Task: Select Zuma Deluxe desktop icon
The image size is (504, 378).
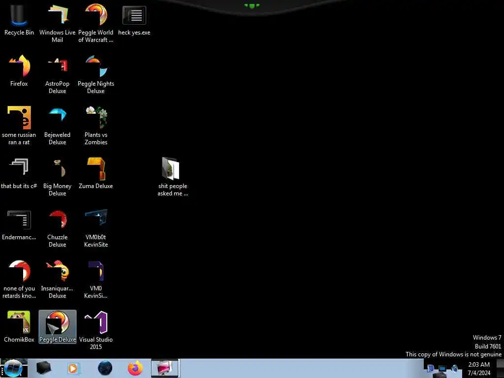Action: click(x=96, y=173)
